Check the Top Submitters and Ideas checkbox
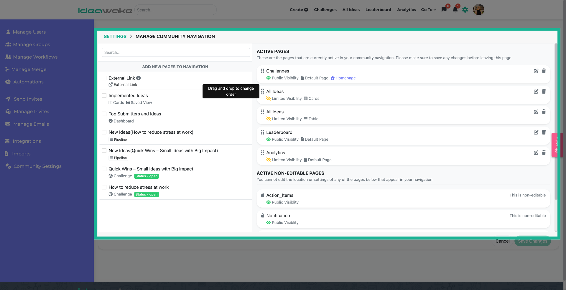This screenshot has height=290, width=566. [x=104, y=114]
